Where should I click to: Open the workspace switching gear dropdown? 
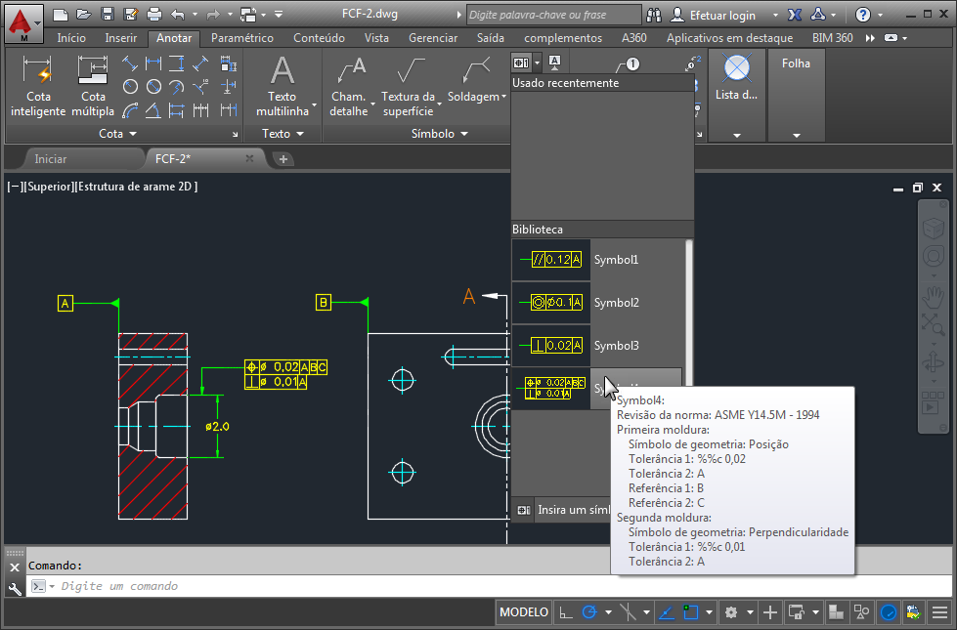(750, 612)
